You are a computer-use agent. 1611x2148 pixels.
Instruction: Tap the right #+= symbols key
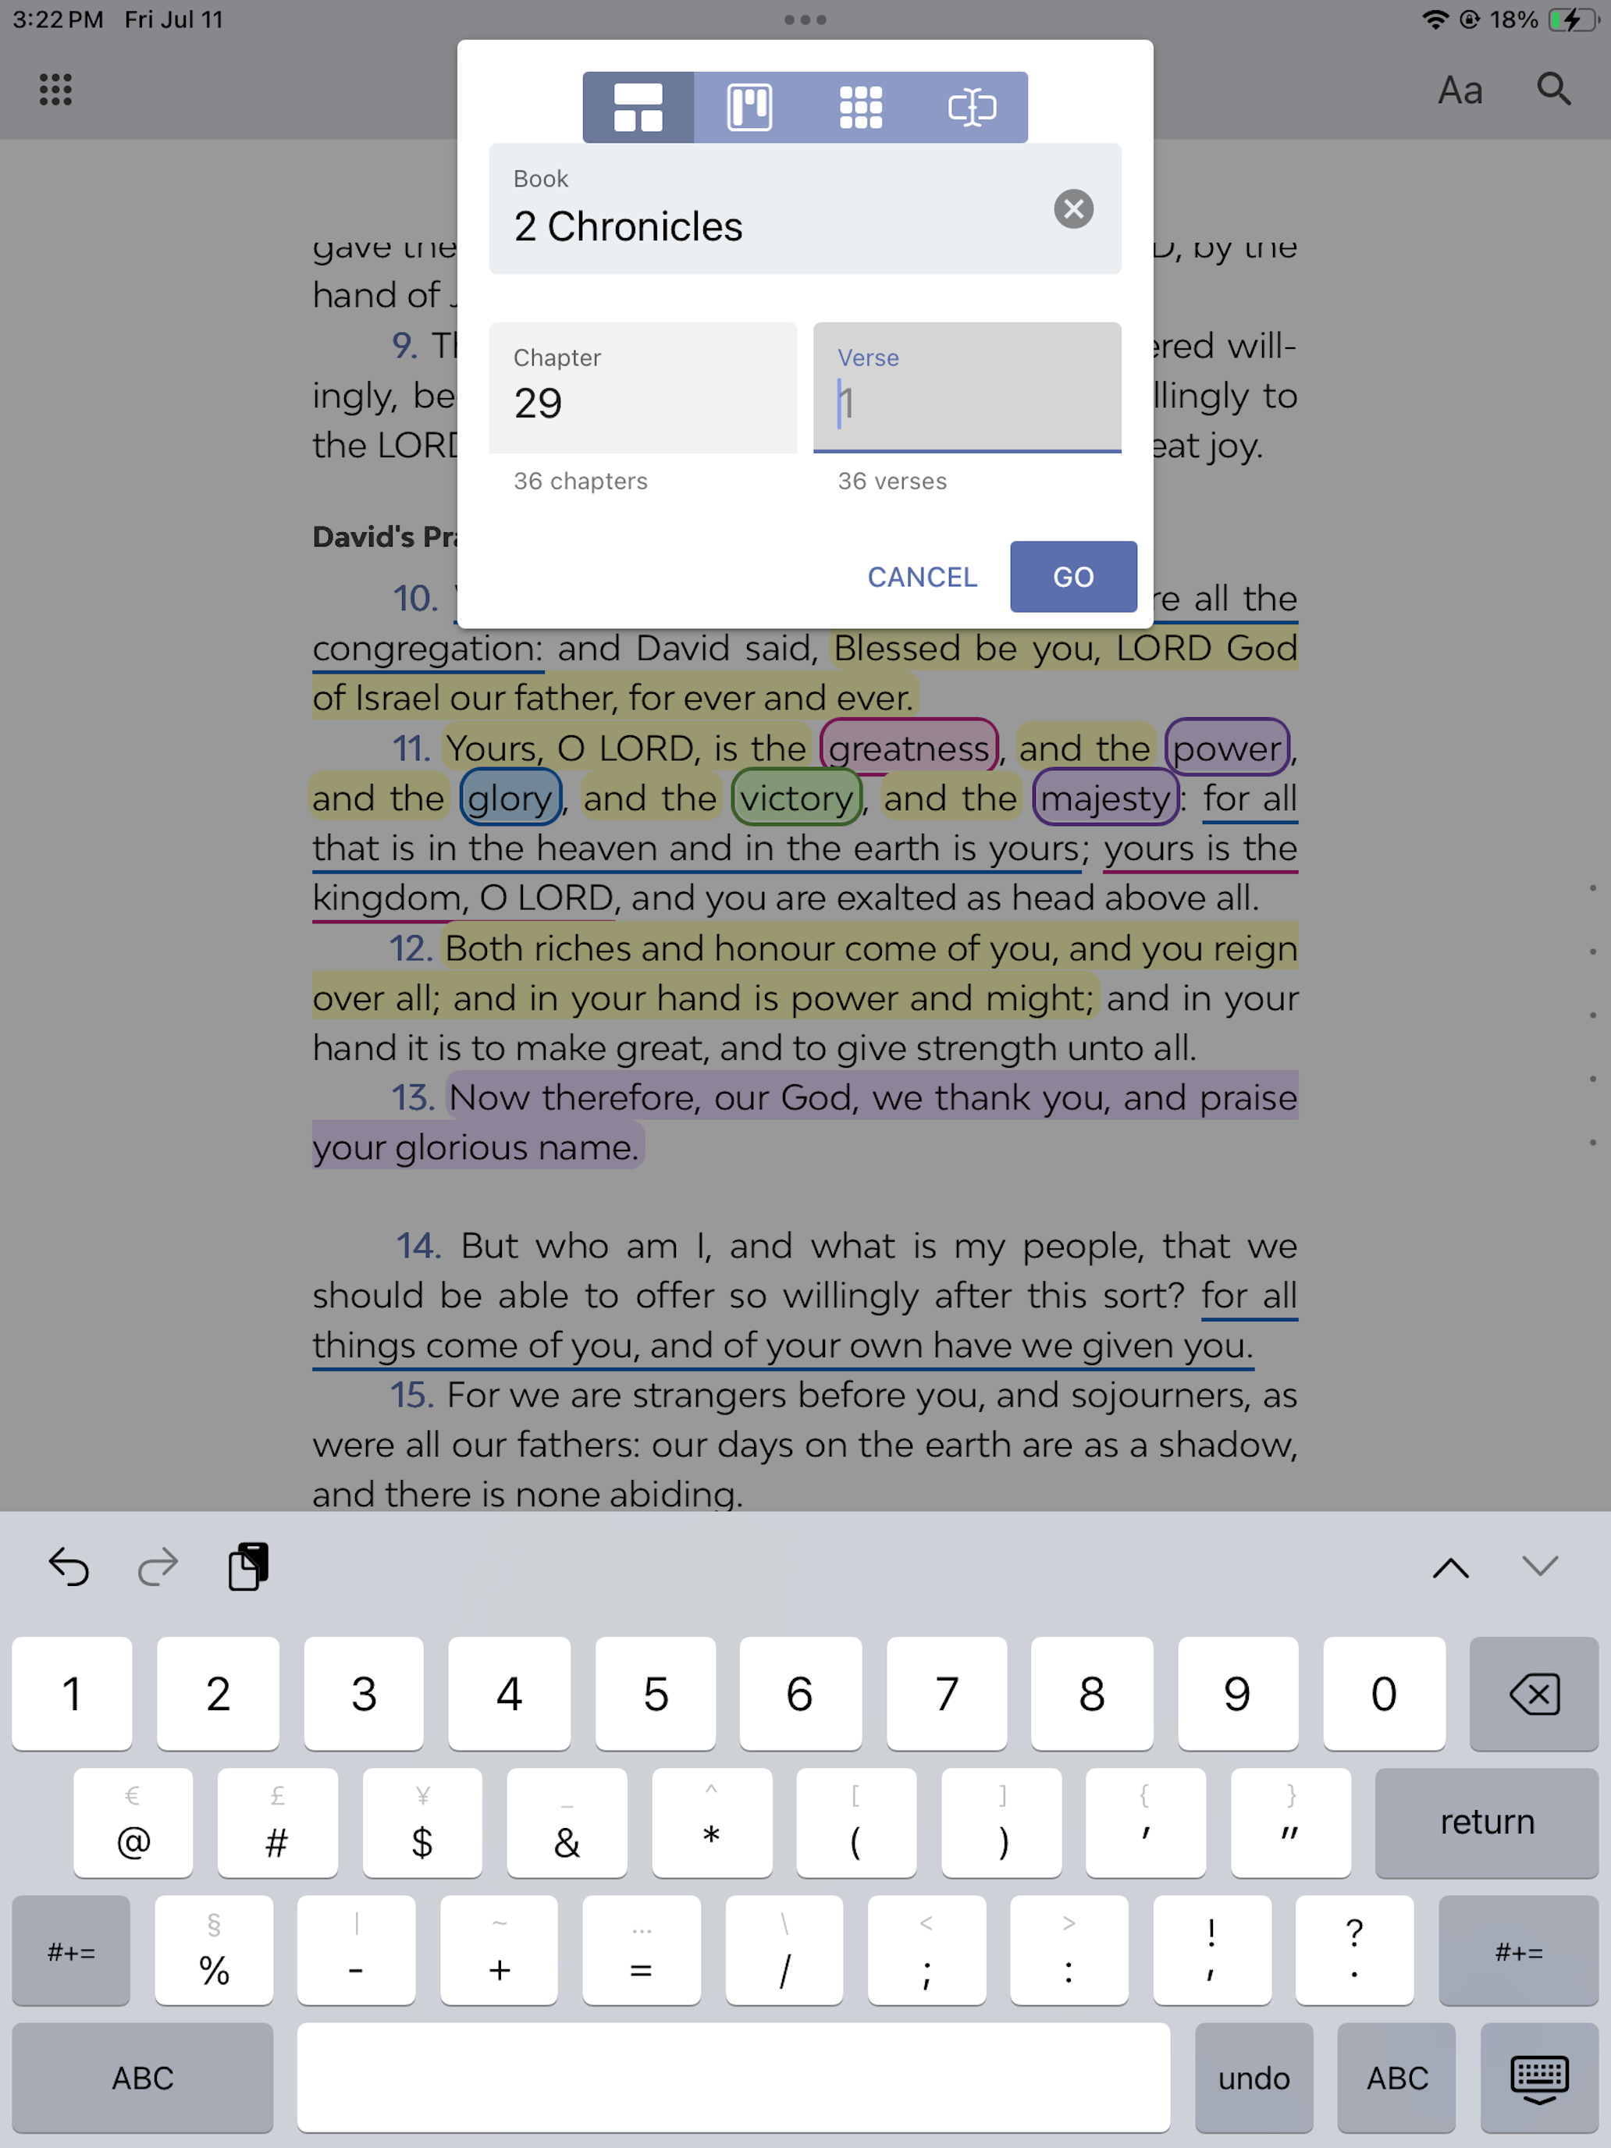click(x=1519, y=1951)
